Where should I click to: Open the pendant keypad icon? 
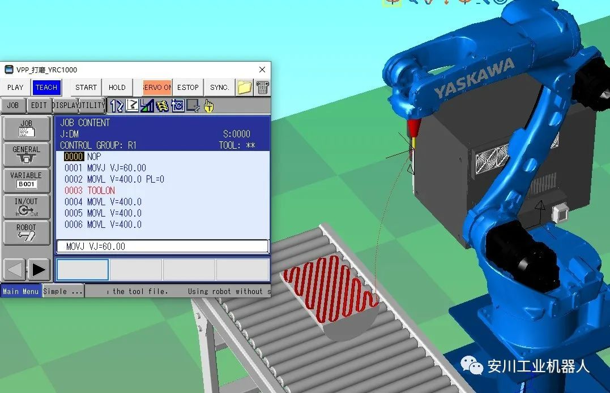[x=263, y=88]
